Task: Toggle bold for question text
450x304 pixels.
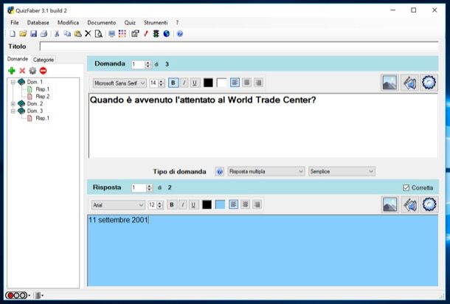Action: (x=173, y=83)
